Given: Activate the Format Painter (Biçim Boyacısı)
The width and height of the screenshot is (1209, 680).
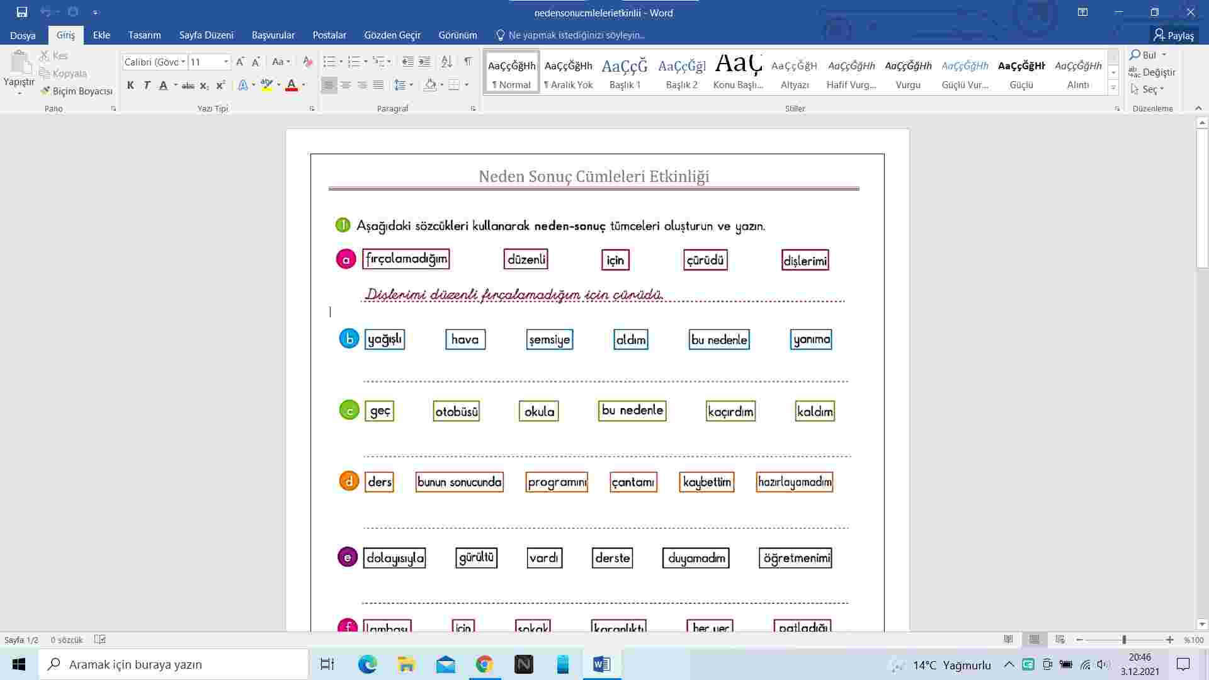Looking at the screenshot, I should 76,91.
